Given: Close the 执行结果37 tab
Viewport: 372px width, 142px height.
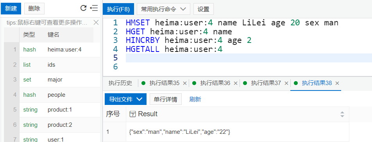Looking at the screenshot, I should pyautogui.click(x=286, y=83).
